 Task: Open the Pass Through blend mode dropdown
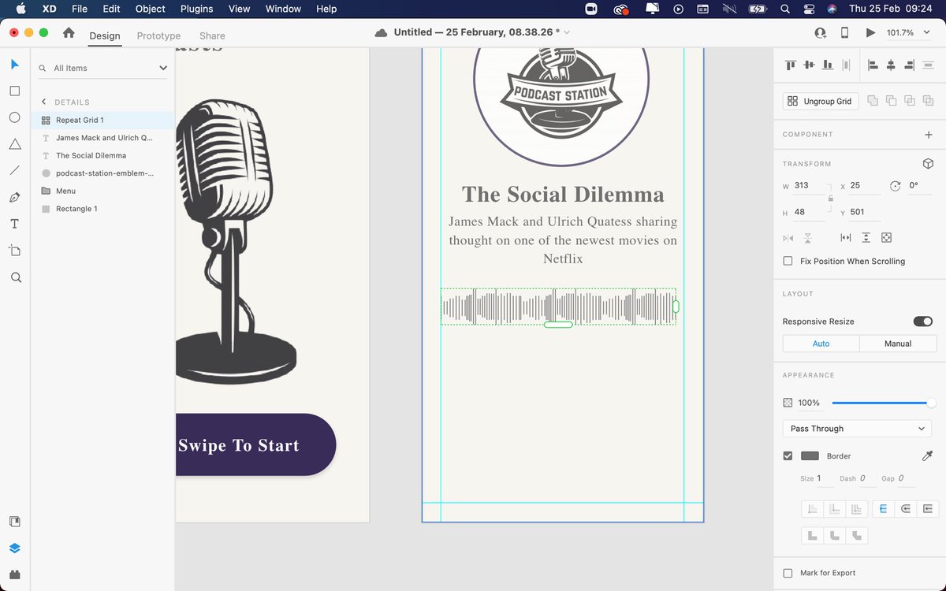coord(856,428)
